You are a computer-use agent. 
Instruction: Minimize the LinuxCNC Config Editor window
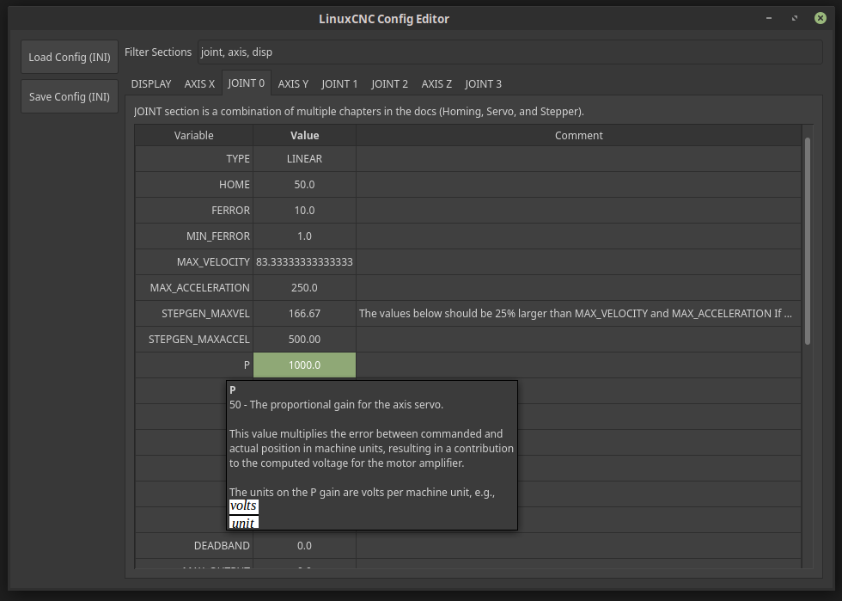point(769,18)
